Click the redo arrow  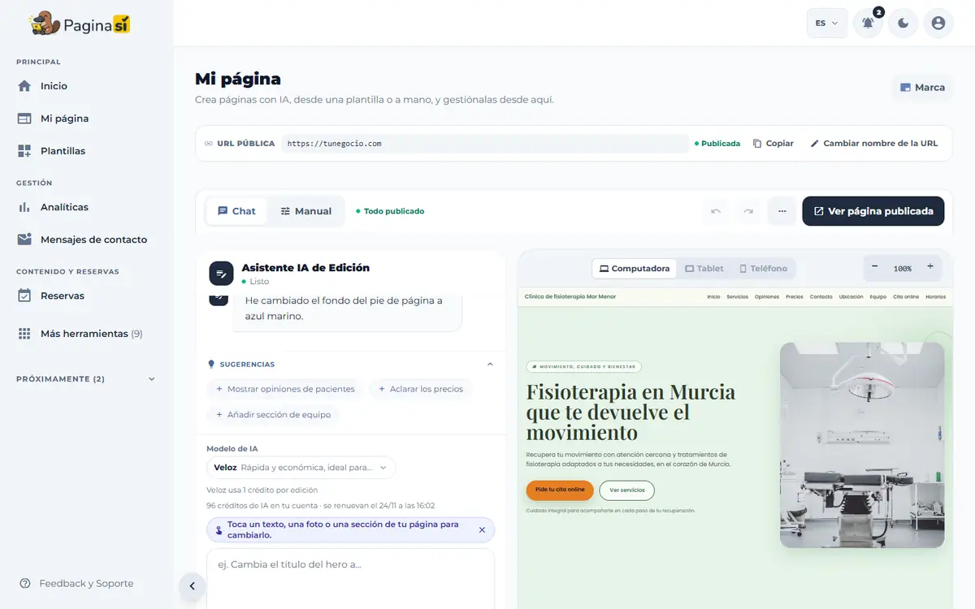pyautogui.click(x=748, y=211)
